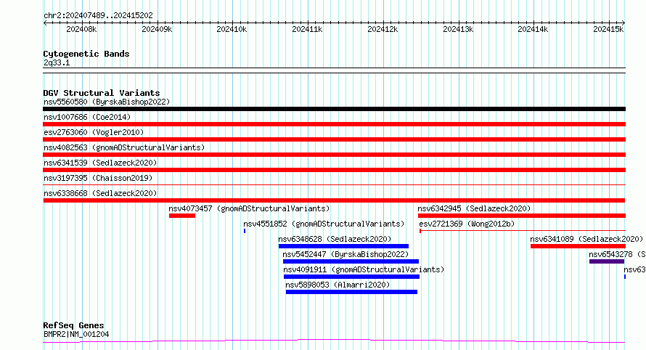Click the 202414k ruler tick label
The height and width of the screenshot is (350, 646).
[533, 29]
